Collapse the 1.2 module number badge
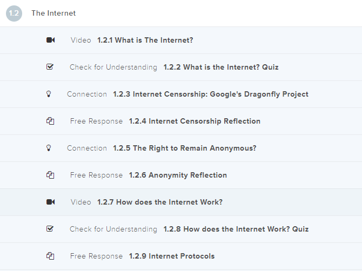362x271 pixels. click(14, 13)
